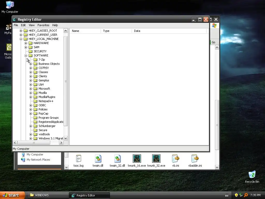Viewport: 265px width, 199px height.
Task: Open the File menu in Registry Editor
Action: 16,25
